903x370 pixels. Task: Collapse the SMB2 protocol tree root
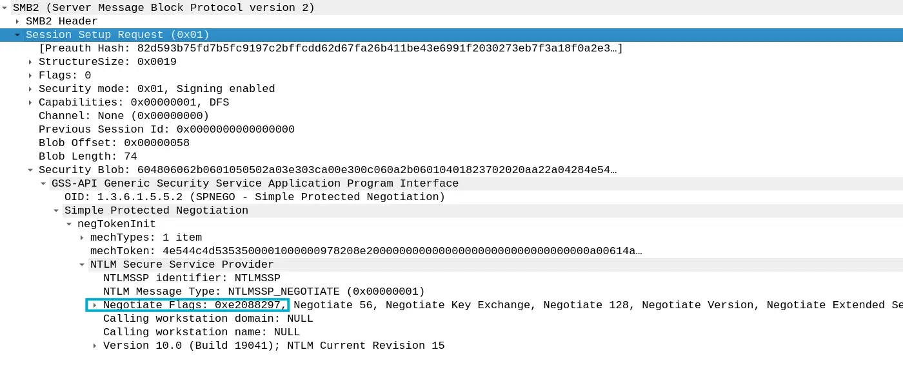[x=5, y=8]
